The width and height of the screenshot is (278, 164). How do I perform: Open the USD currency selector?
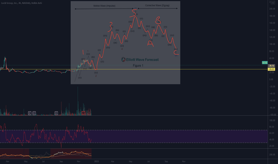click(273, 3)
